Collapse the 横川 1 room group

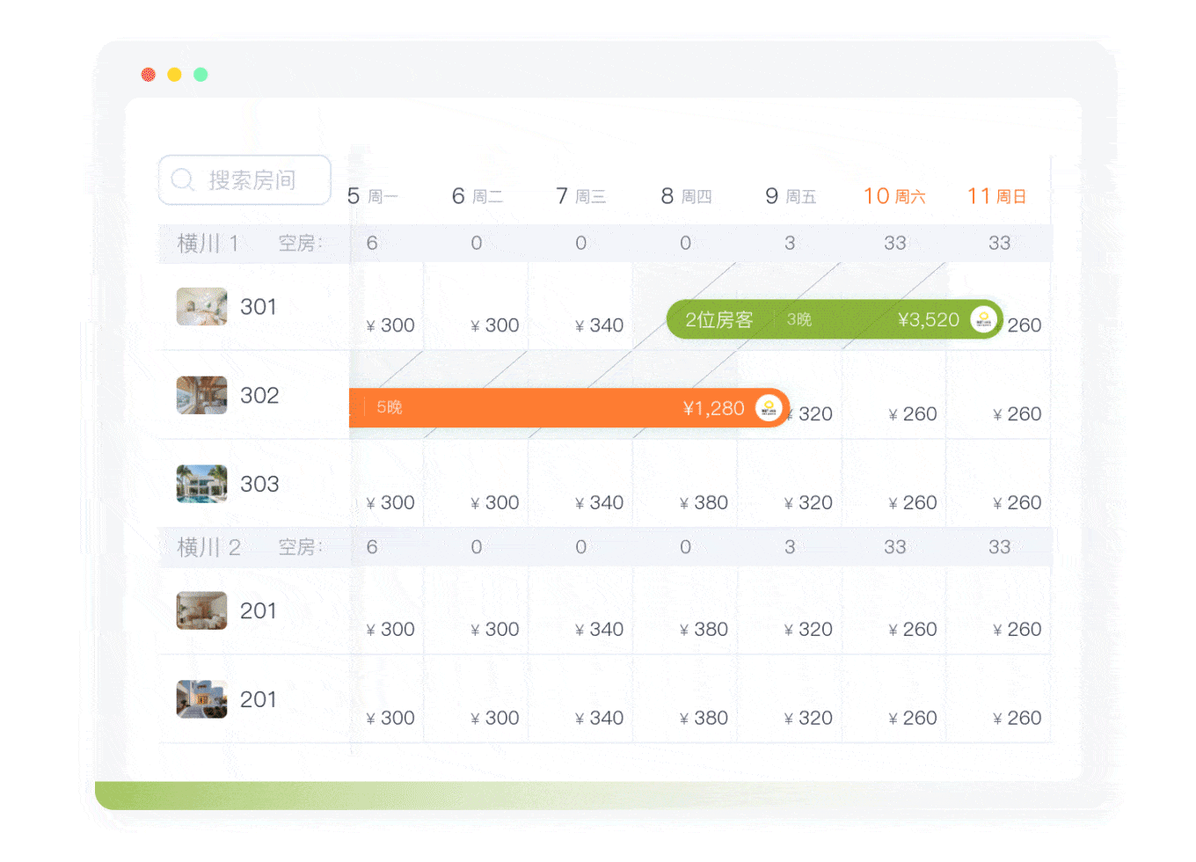click(208, 244)
